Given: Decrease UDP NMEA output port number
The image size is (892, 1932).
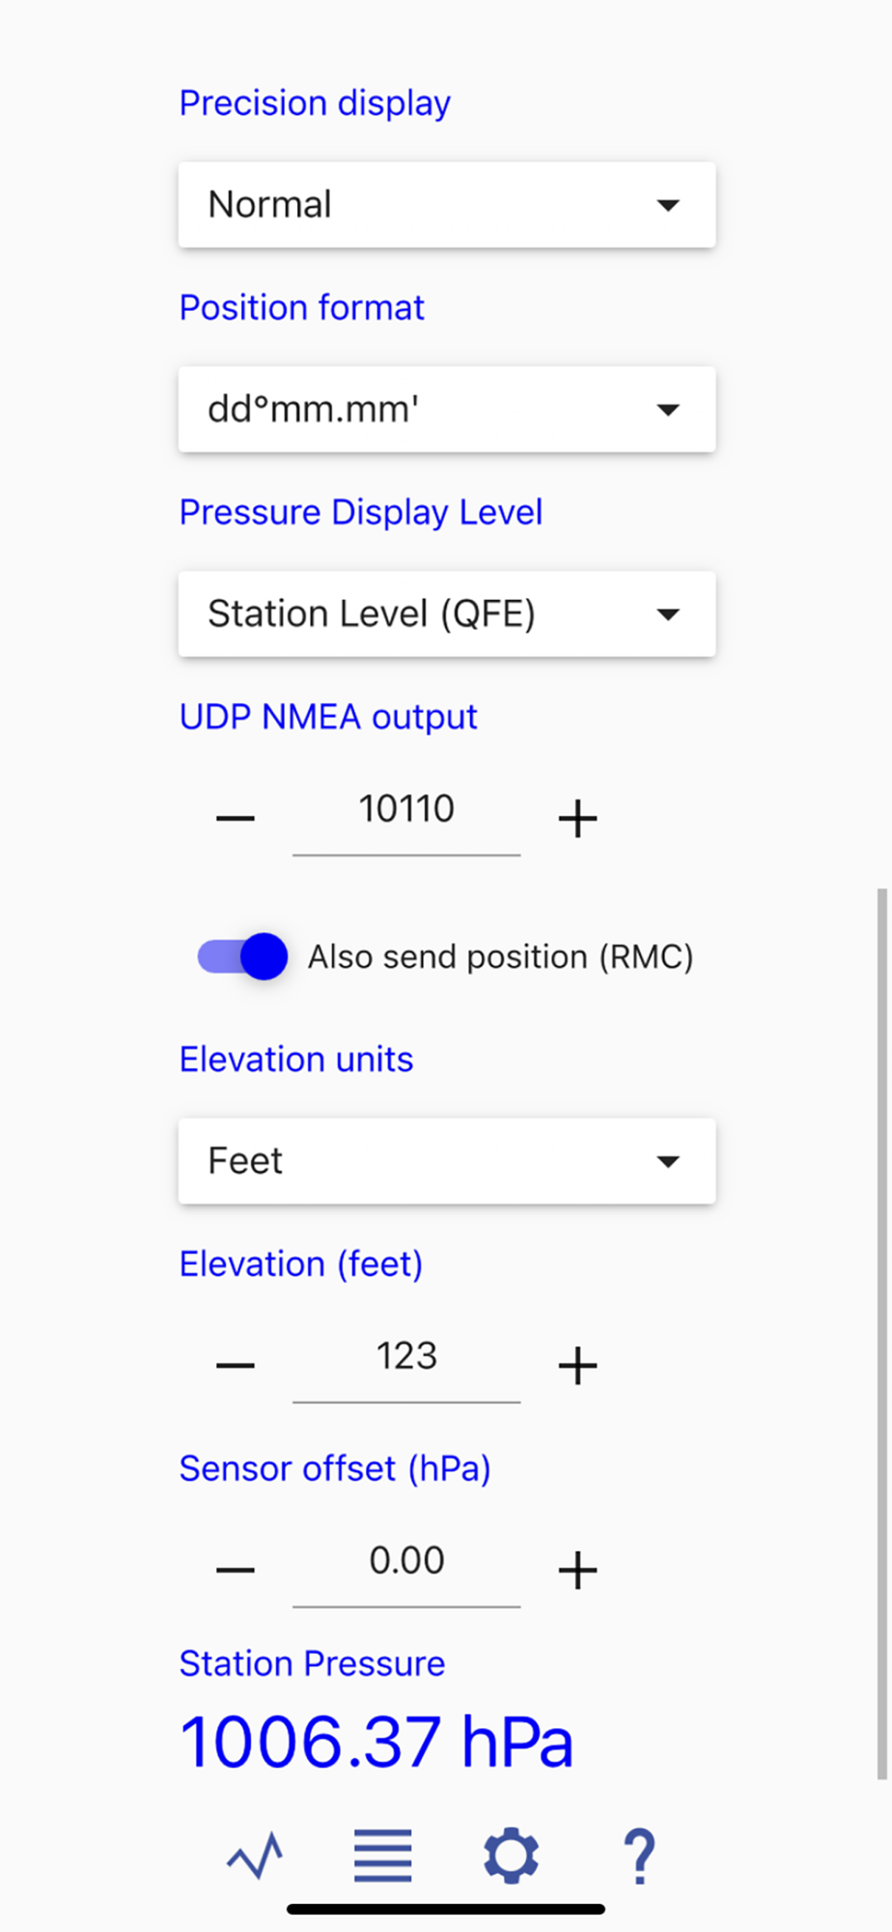Looking at the screenshot, I should [236, 819].
